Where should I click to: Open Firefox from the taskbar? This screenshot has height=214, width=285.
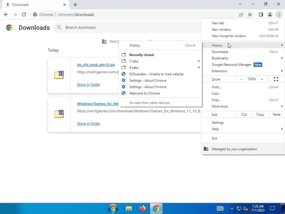click(142, 208)
